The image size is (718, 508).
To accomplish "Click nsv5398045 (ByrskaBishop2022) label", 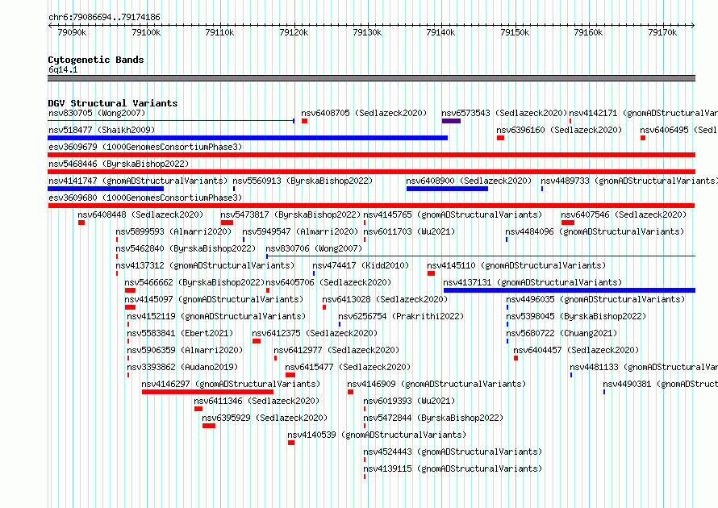I will tap(576, 316).
